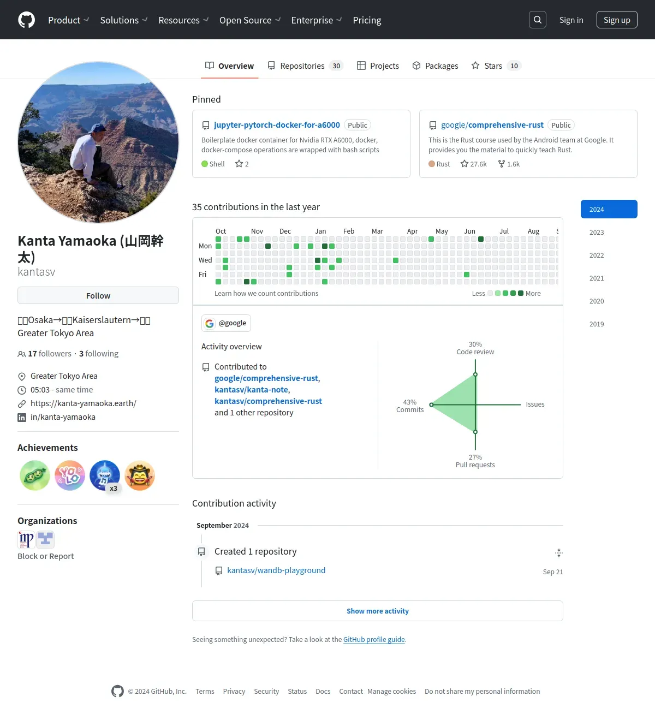Open google/comprehensive-rust pinned repository
The height and width of the screenshot is (720, 655).
pyautogui.click(x=492, y=125)
